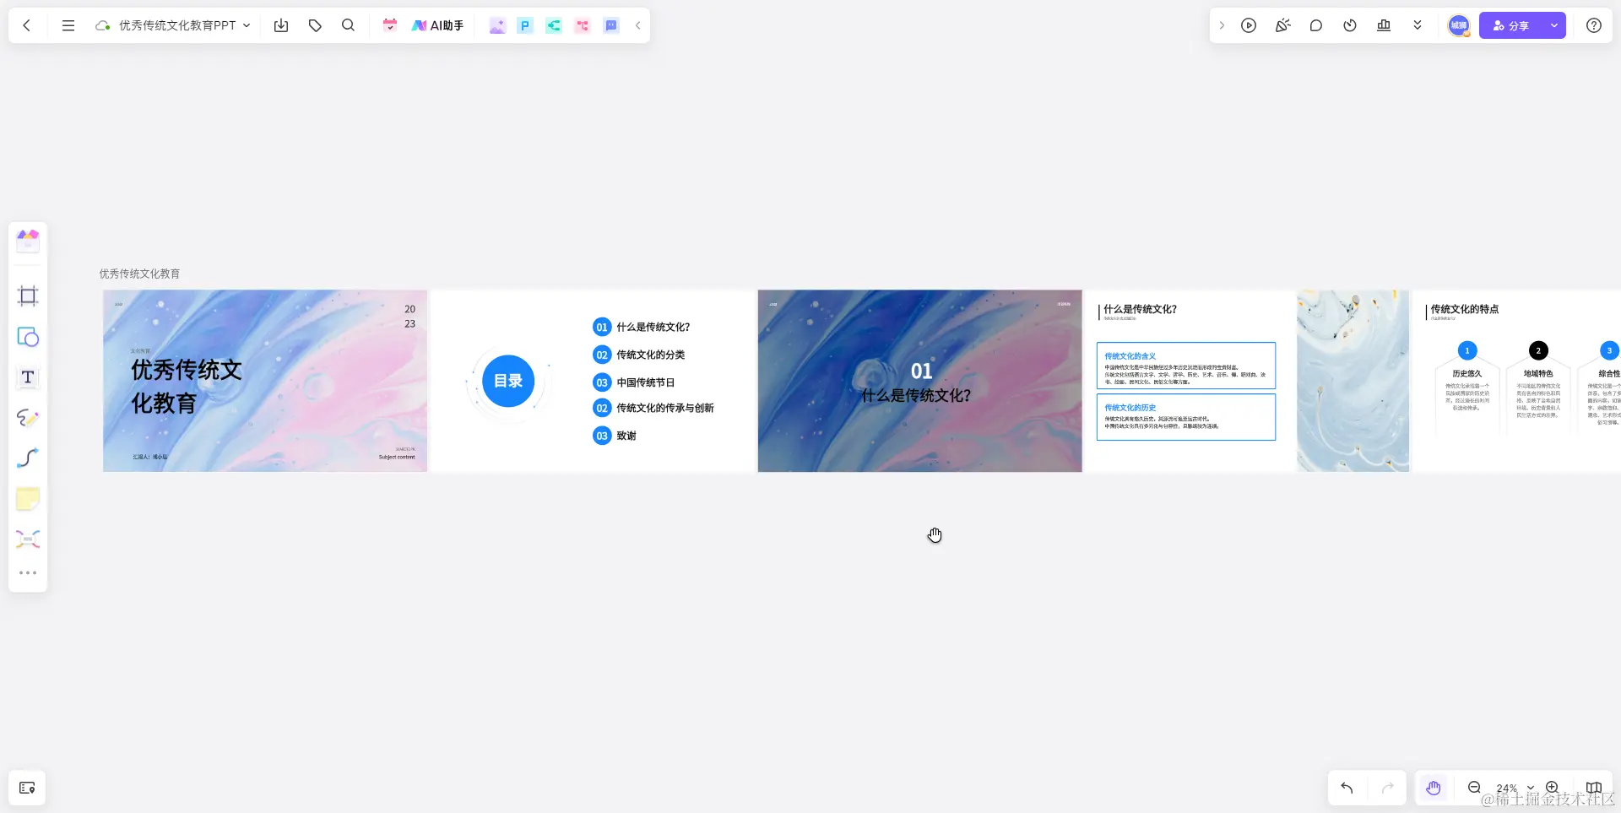Viewport: 1621px width, 813px height.
Task: Expand the 分享 button dropdown
Action: 1553,25
